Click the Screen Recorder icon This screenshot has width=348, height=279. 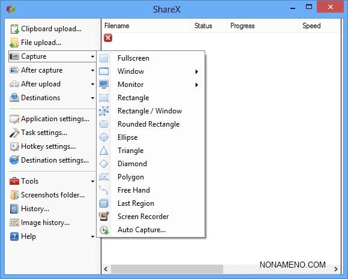104,217
